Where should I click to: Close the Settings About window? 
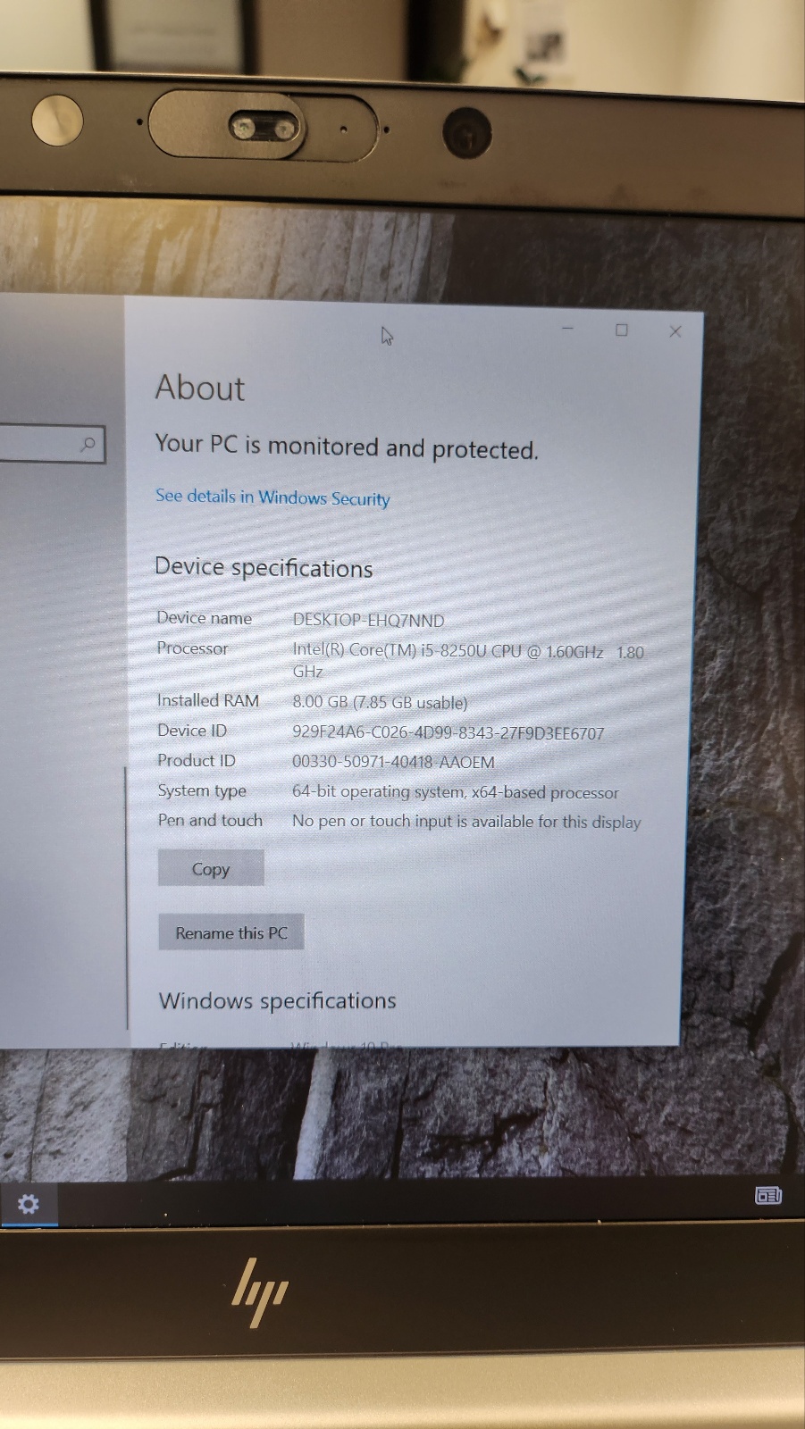(675, 331)
